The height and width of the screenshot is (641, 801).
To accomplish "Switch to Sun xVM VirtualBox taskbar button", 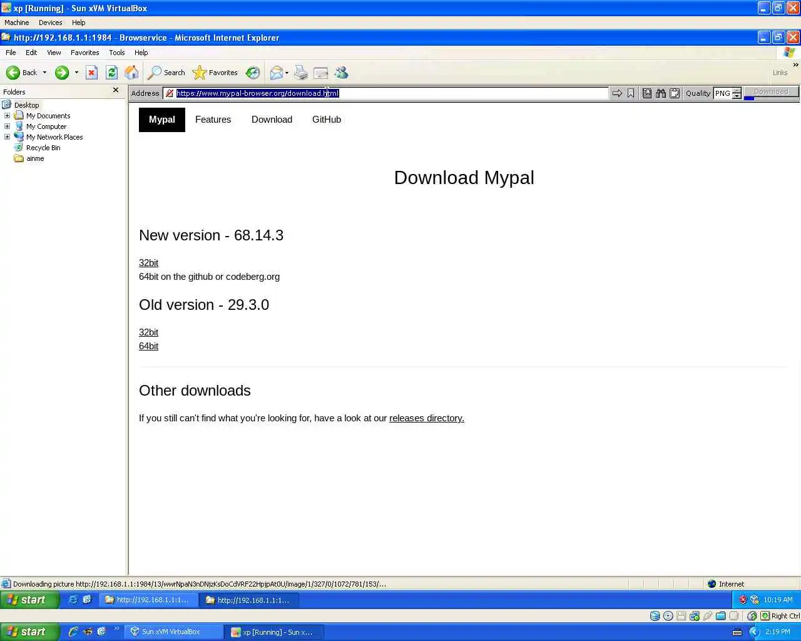I will pyautogui.click(x=173, y=632).
